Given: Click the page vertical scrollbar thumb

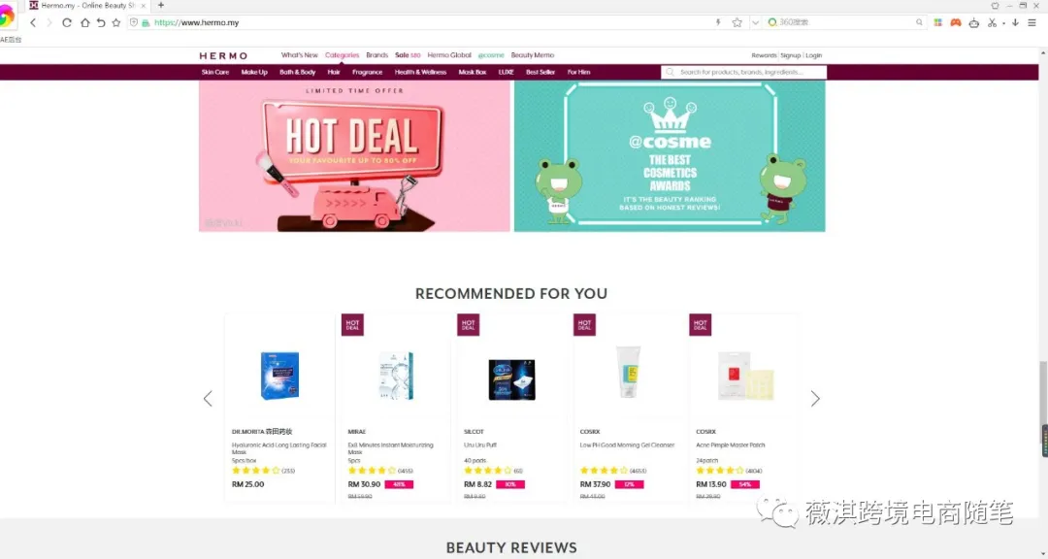Looking at the screenshot, I should point(1043,401).
